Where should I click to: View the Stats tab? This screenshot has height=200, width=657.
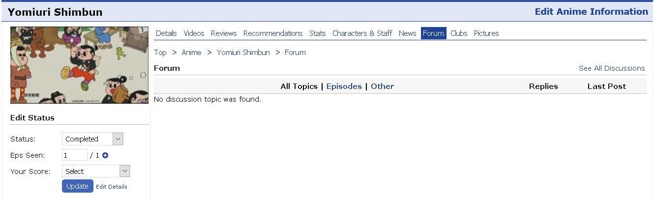pyautogui.click(x=318, y=33)
